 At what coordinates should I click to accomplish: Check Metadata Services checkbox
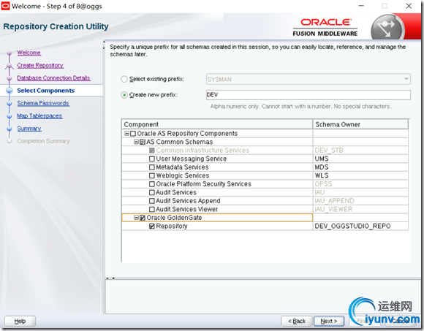click(x=152, y=167)
